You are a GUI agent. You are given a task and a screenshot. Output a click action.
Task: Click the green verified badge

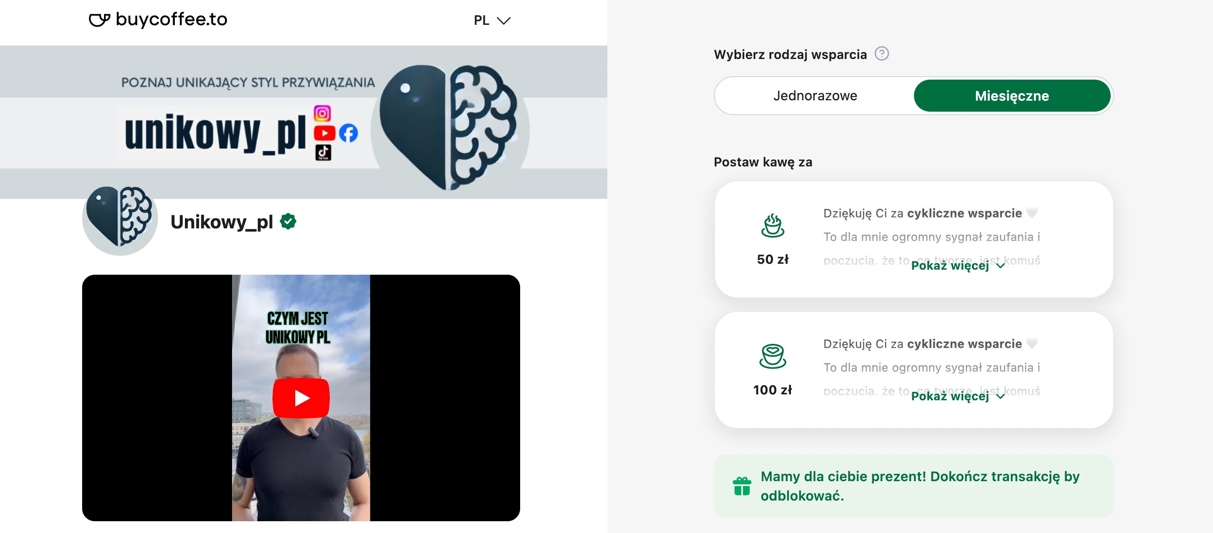pos(288,221)
